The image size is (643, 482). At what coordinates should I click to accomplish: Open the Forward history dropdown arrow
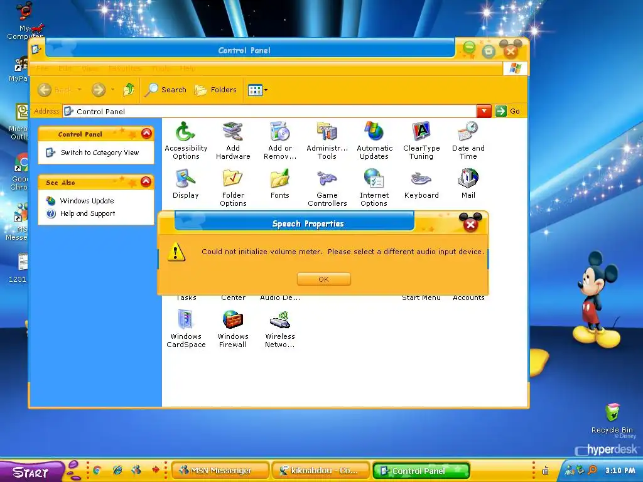(x=112, y=89)
